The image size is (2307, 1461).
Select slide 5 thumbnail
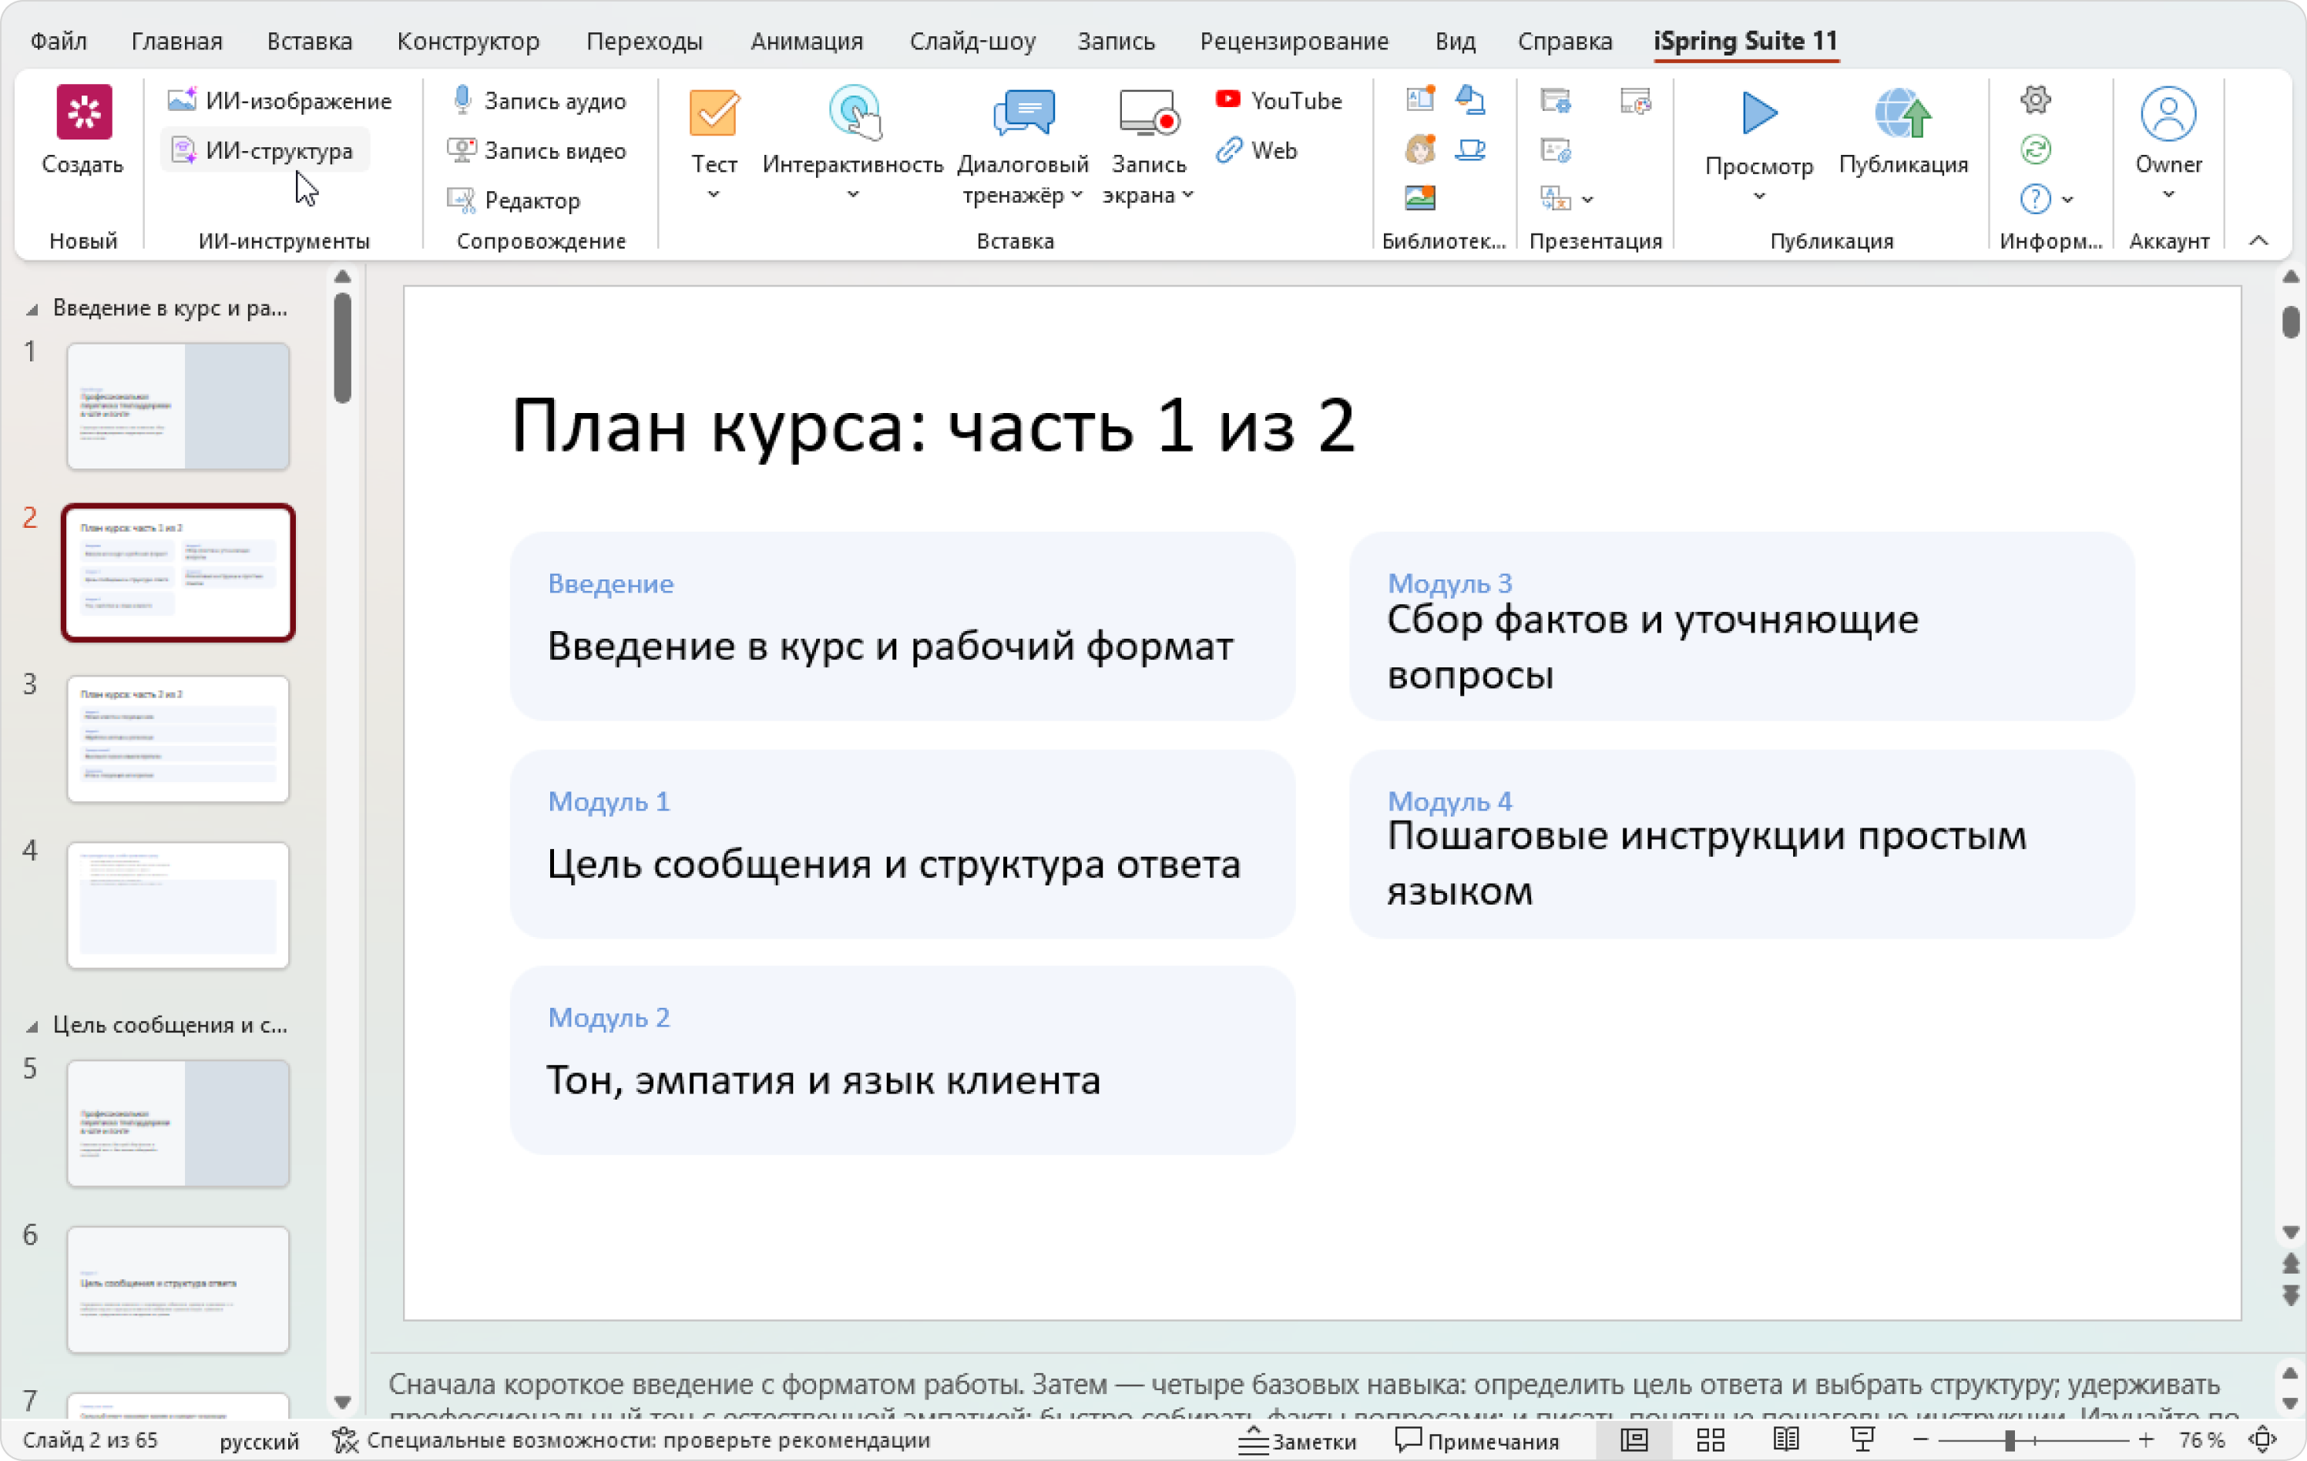(x=178, y=1123)
